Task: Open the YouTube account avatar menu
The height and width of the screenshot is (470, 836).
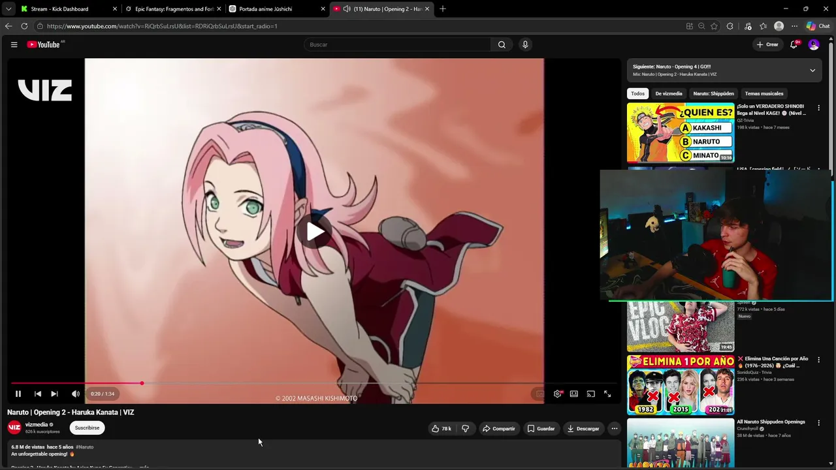Action: pyautogui.click(x=814, y=44)
